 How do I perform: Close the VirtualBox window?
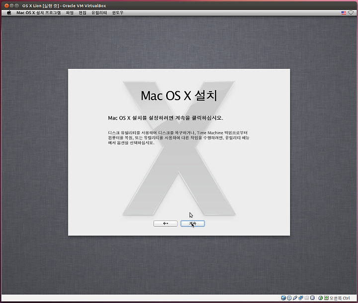[x=6, y=5]
